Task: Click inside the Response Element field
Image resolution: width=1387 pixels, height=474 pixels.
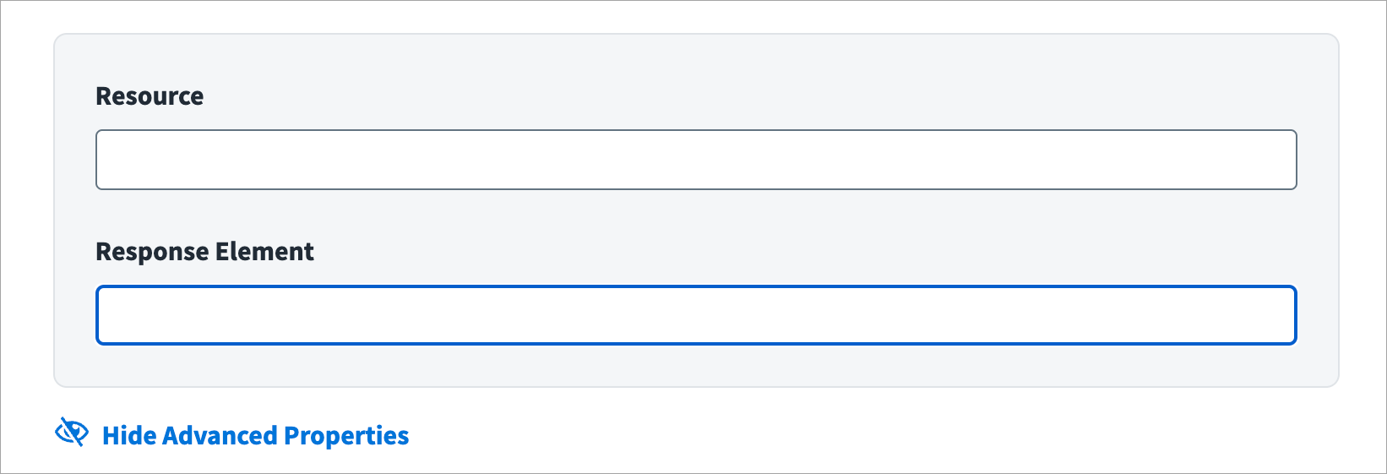Action: click(x=696, y=315)
